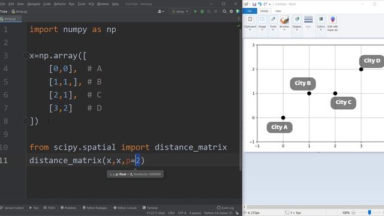Click the grayed stop icon in PyCharm
This screenshot has width=384, height=216.
[x=215, y=11]
